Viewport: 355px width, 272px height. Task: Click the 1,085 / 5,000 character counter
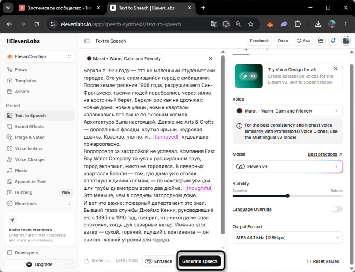coord(127,261)
